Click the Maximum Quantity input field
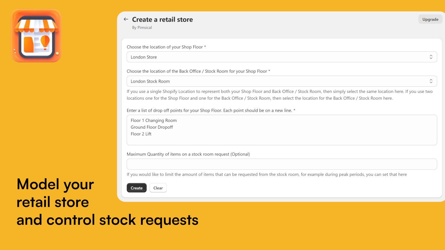Image resolution: width=445 pixels, height=250 pixels. [282, 164]
